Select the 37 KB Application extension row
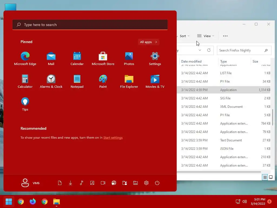This screenshot has width=277, height=208. (224, 165)
